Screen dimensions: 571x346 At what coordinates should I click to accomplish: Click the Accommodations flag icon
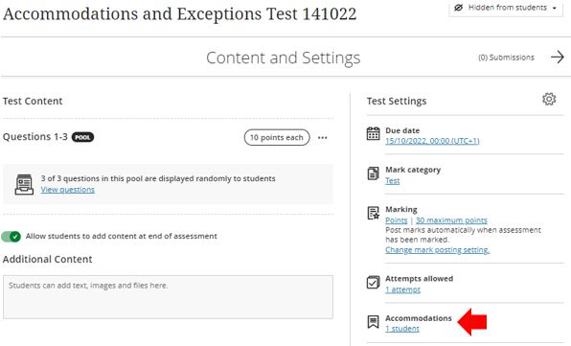pos(373,322)
